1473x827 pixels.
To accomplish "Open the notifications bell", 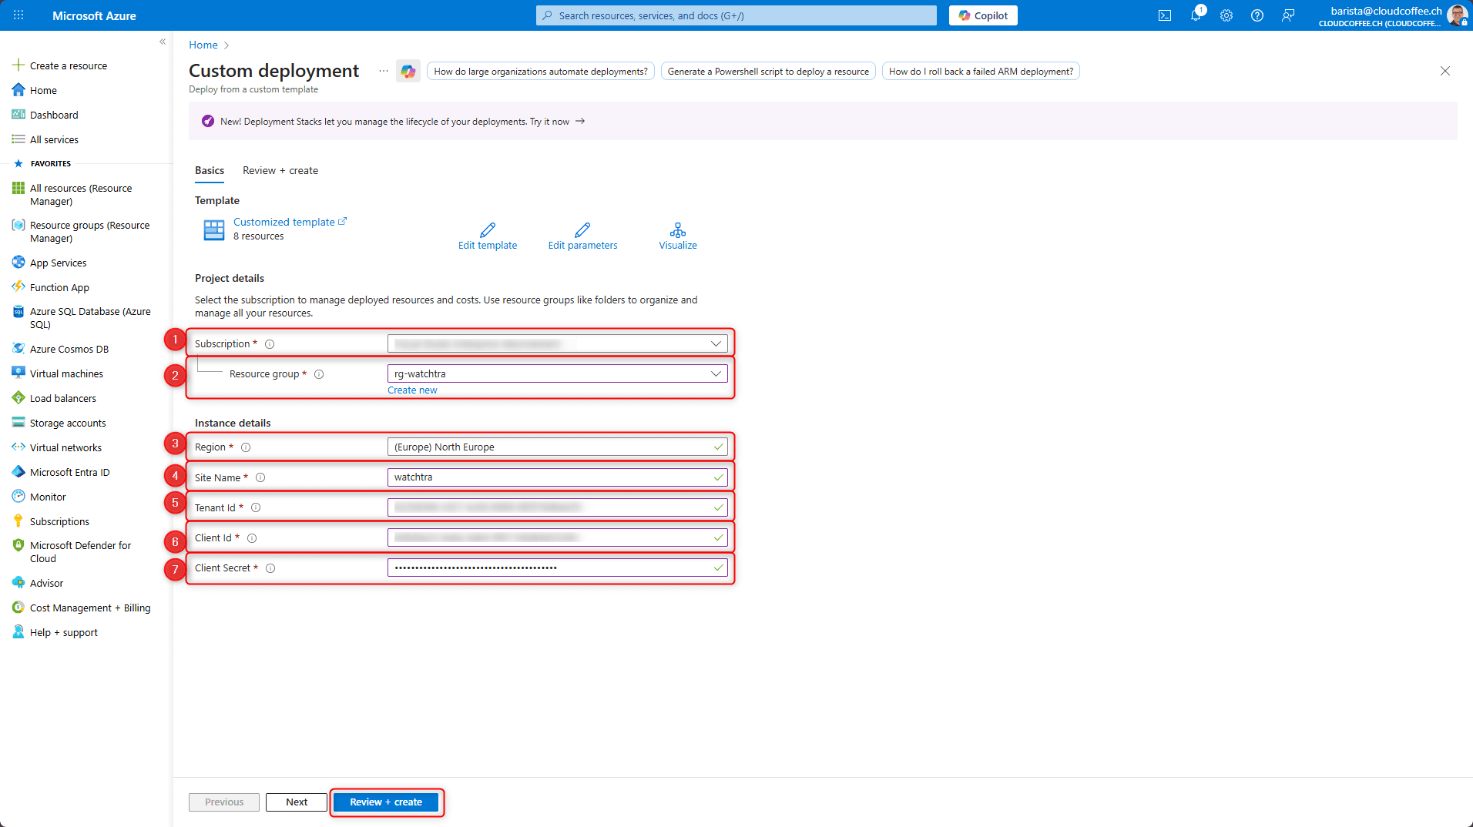I will pyautogui.click(x=1196, y=15).
